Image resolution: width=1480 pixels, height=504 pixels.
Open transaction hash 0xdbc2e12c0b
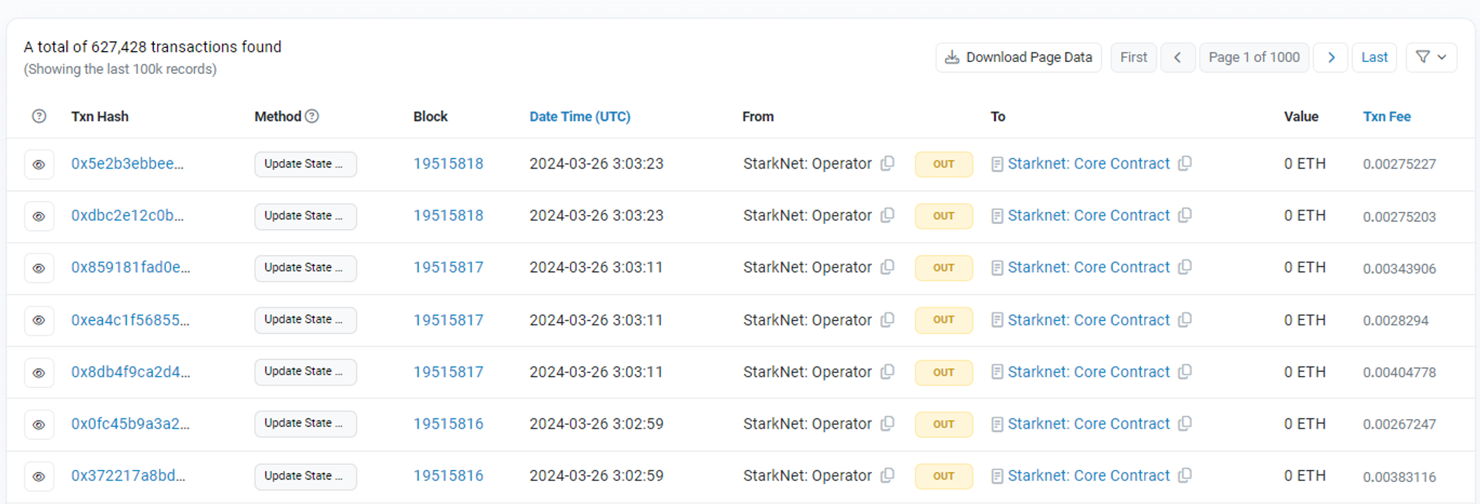click(x=127, y=216)
